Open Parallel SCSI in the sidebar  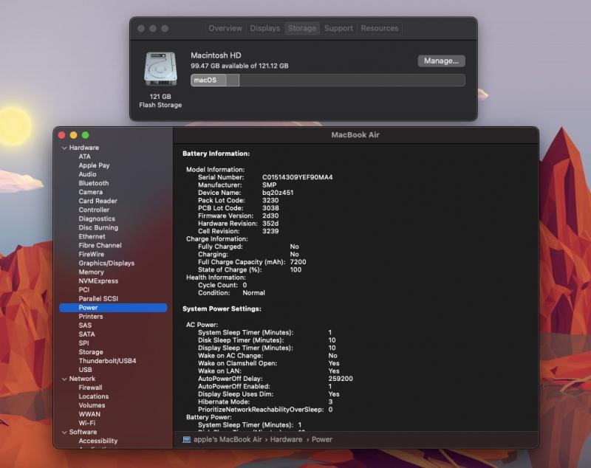98,298
